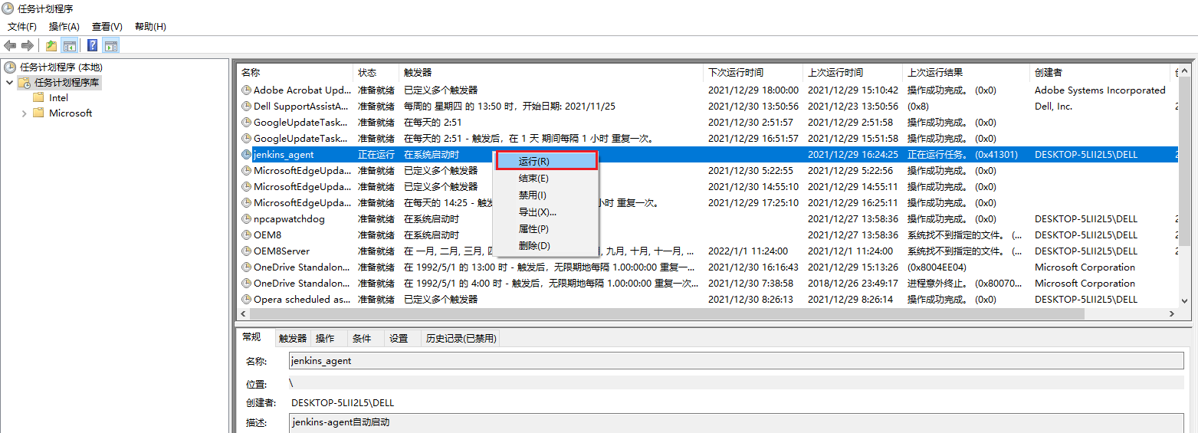Click the Forward arrow toolbar icon
Viewport: 1198px width, 433px height.
click(x=28, y=46)
